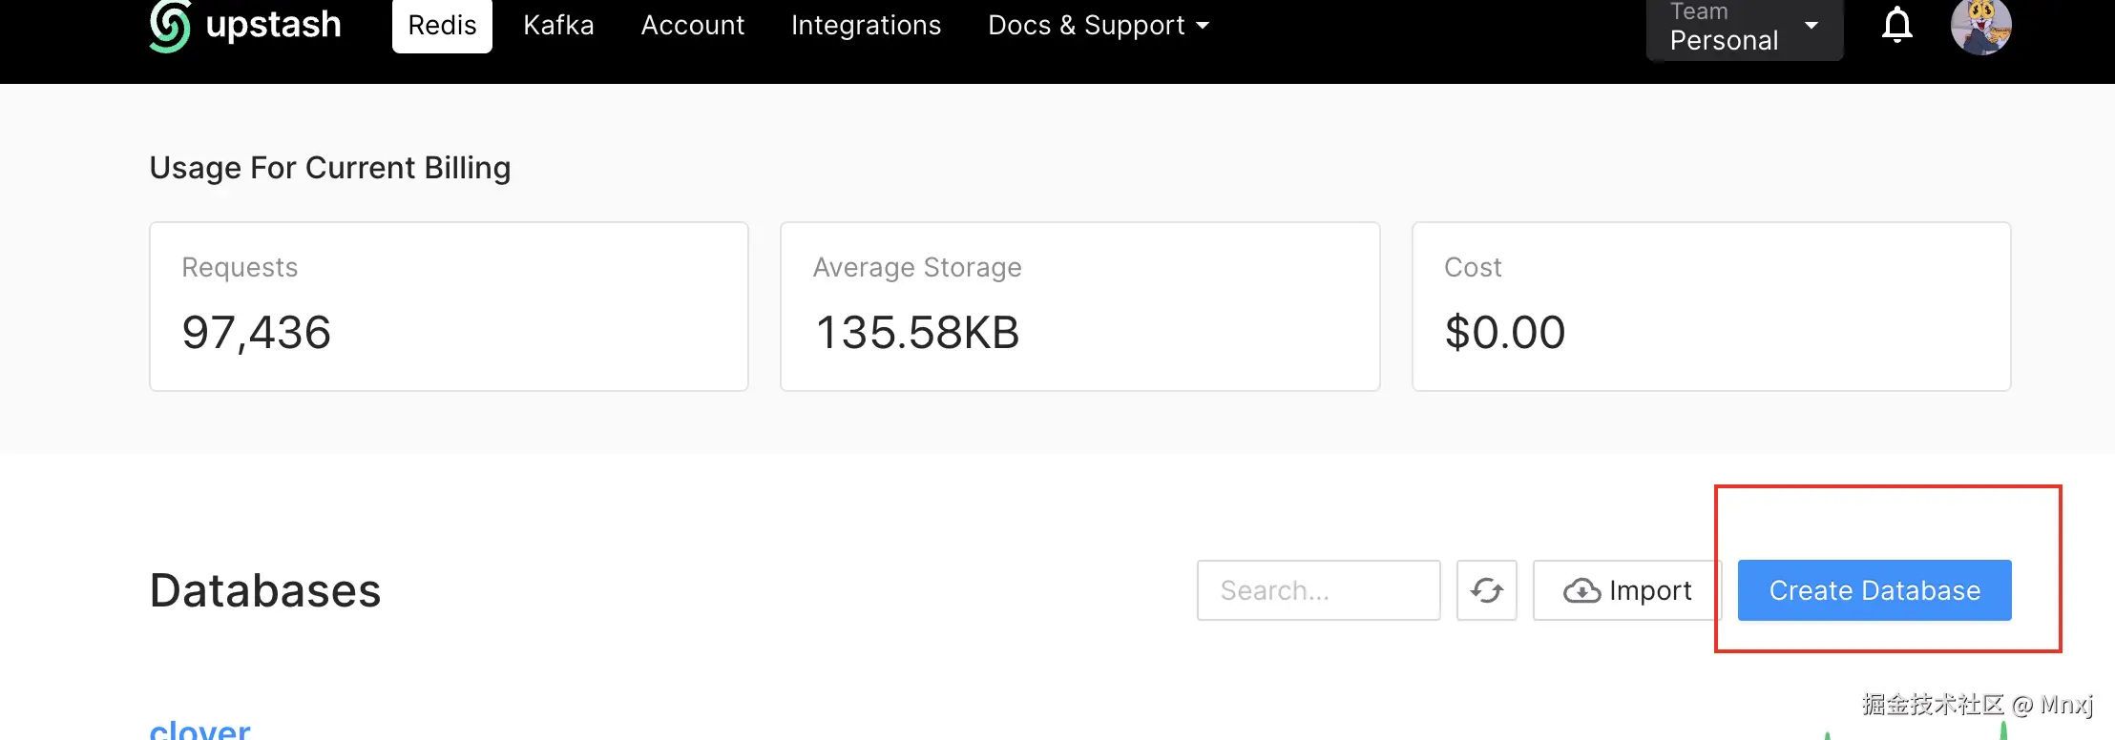Switch to the Redis tab

coord(442,26)
